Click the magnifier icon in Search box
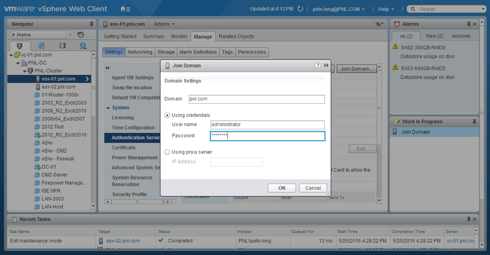Image resolution: width=490 pixels, height=255 pixels. [x=413, y=9]
